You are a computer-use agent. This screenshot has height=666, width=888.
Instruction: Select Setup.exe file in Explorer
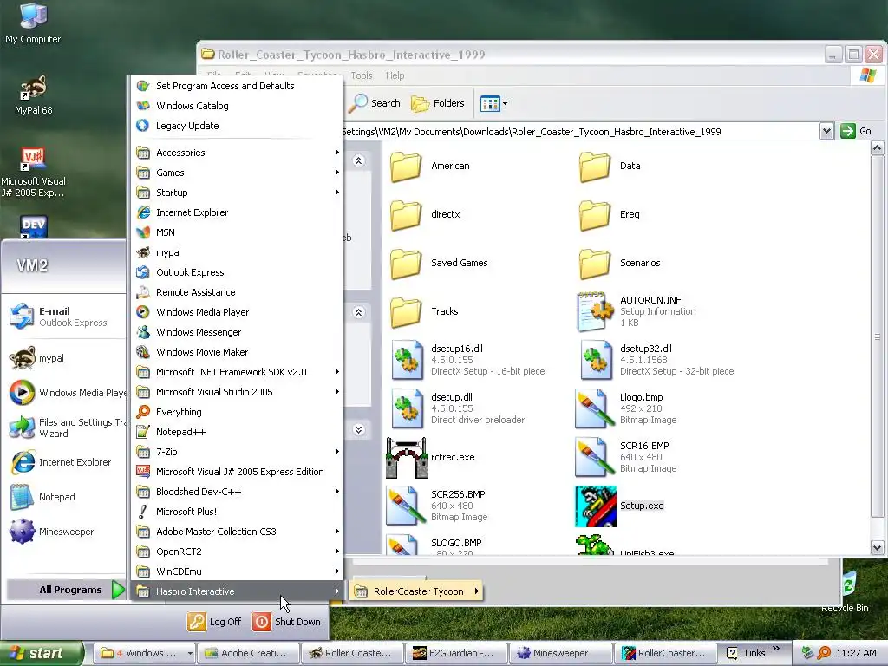[619, 506]
